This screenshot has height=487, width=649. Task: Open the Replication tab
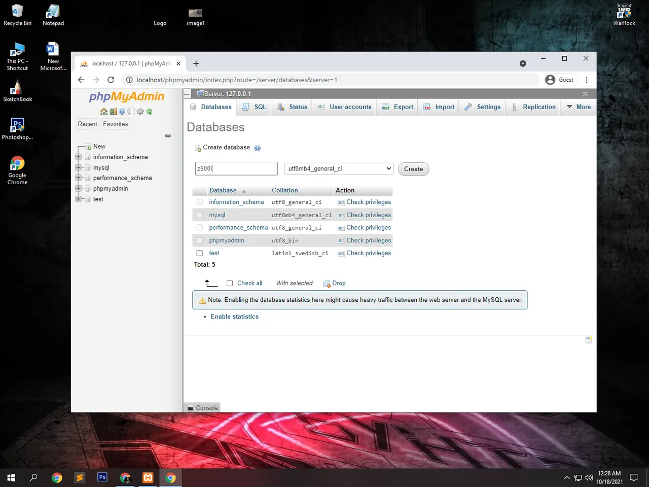tap(534, 107)
